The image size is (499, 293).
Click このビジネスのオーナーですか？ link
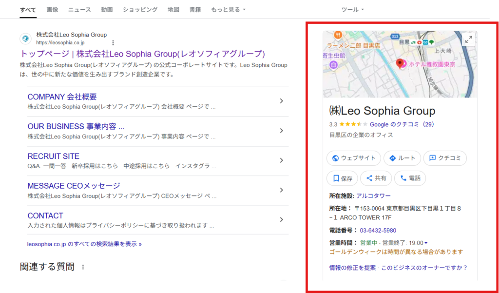tap(424, 268)
